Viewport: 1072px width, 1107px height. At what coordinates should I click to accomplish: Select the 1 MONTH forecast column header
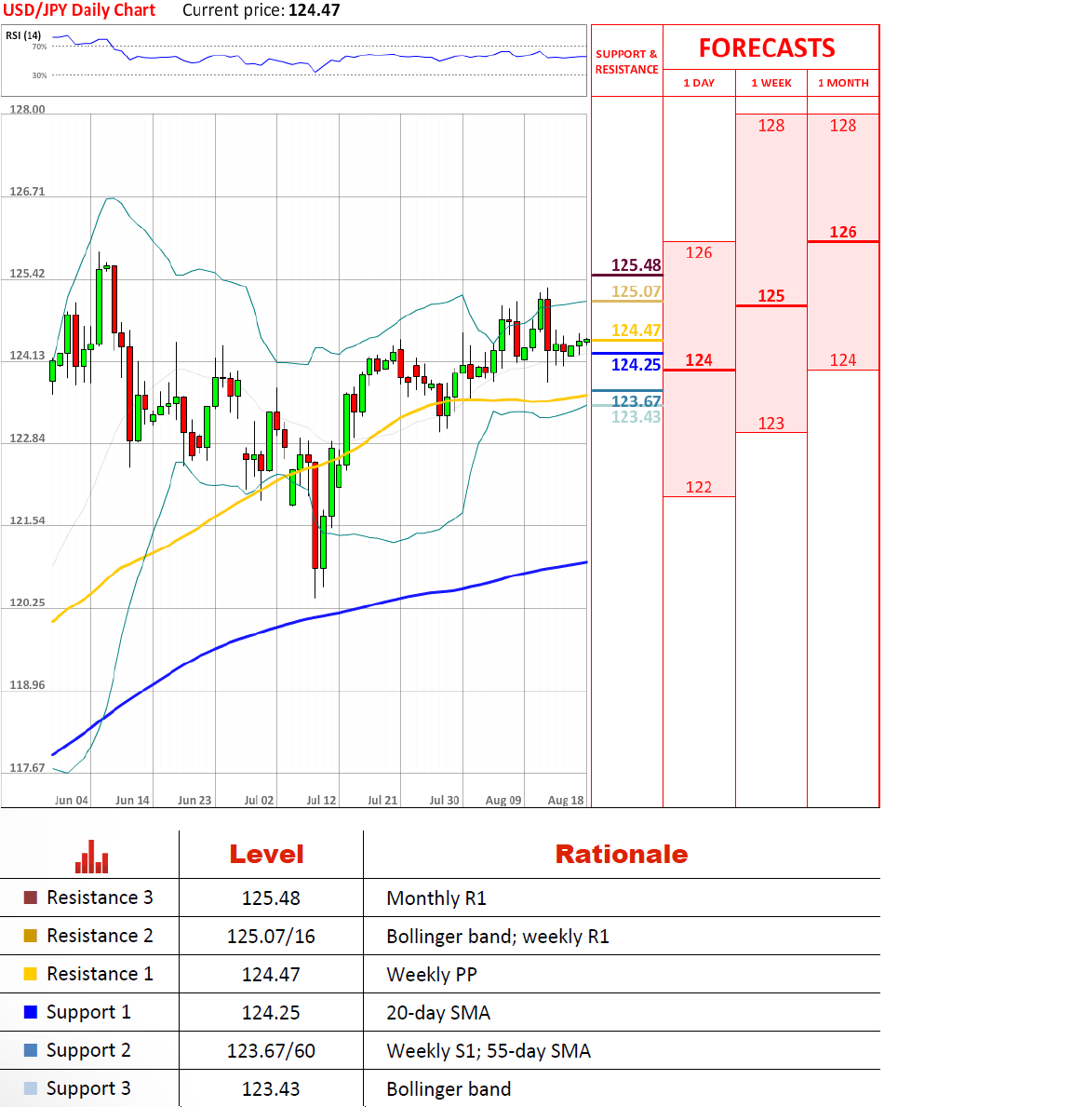(x=843, y=83)
